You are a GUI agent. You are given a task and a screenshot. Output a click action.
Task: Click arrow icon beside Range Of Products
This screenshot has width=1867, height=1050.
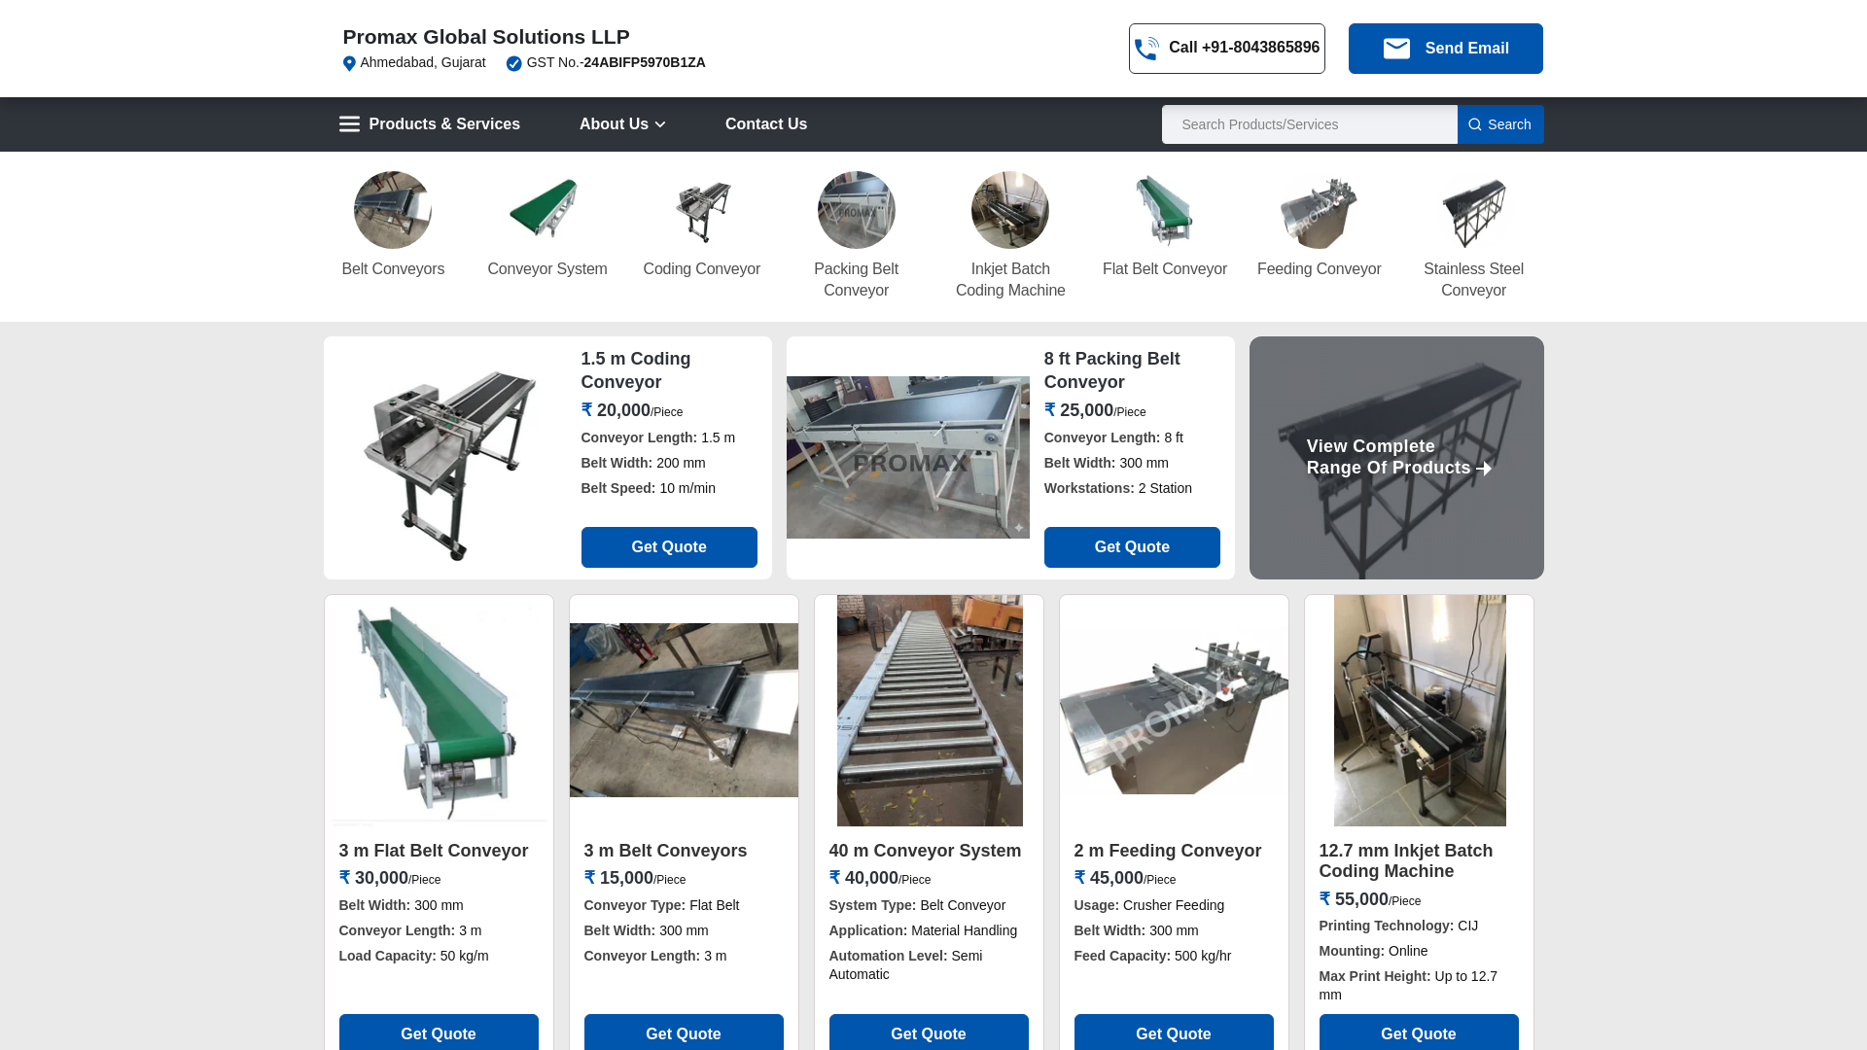point(1484,469)
